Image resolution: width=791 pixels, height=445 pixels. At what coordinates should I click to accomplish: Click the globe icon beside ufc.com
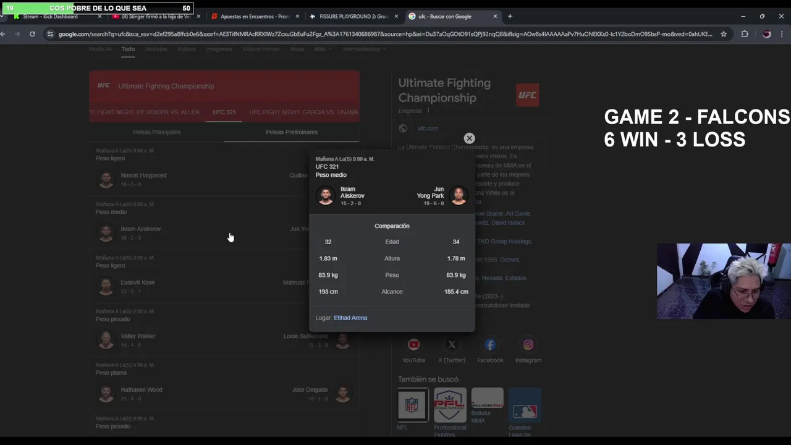403,129
